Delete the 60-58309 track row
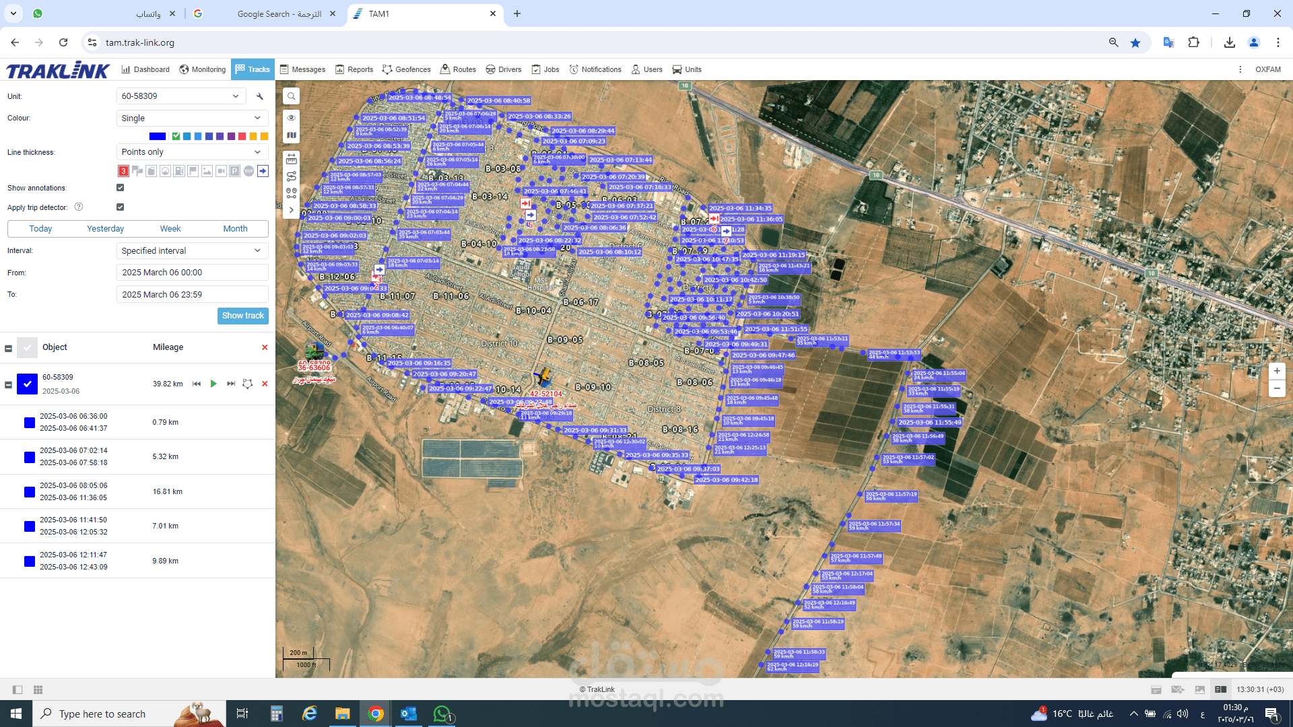This screenshot has width=1293, height=727. pyautogui.click(x=265, y=384)
